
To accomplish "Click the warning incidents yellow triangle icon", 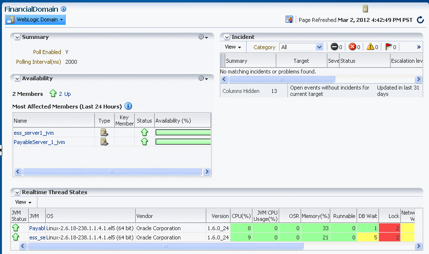I will (370, 47).
